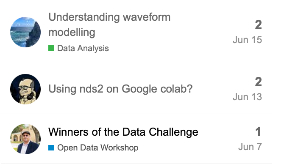The width and height of the screenshot is (284, 164).
Task: Open Winners of the Data Challenge topic
Action: click(x=123, y=132)
